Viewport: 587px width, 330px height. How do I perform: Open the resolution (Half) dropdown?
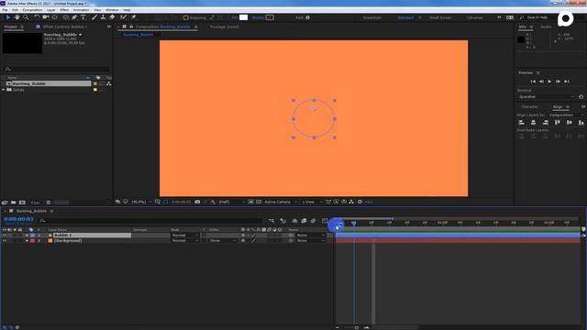(x=231, y=202)
